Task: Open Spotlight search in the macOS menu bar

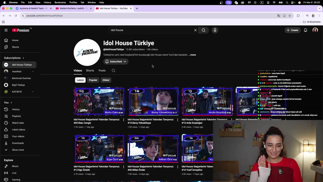Action: coord(287,3)
